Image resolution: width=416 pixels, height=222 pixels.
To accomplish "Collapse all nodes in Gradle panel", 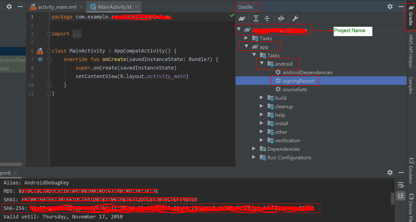I will (x=267, y=18).
